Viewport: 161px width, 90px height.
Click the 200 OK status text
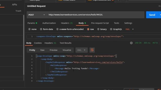138,43
